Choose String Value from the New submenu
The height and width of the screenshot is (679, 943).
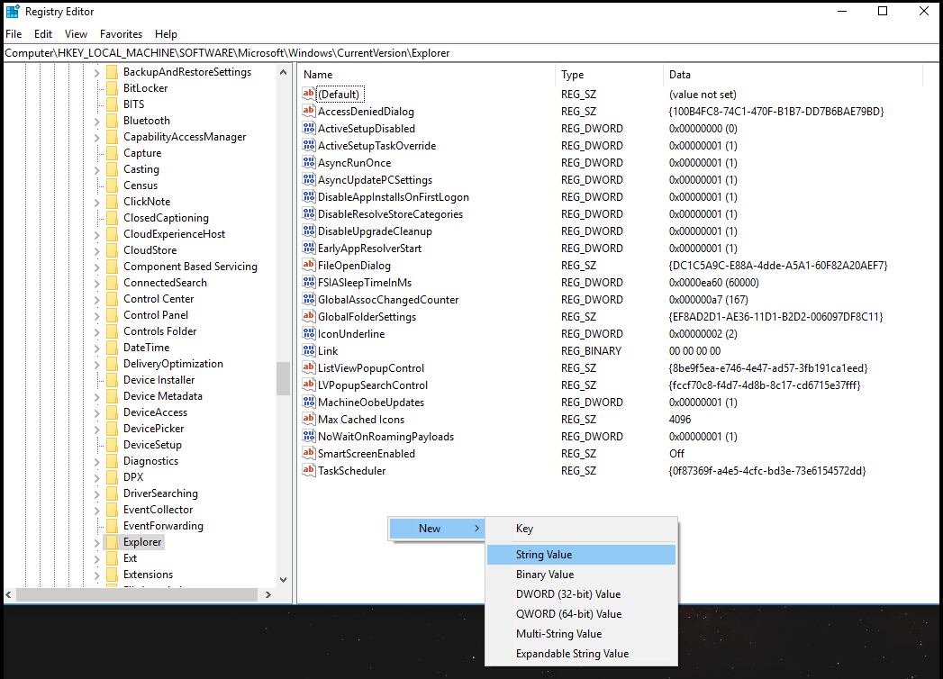click(x=544, y=555)
